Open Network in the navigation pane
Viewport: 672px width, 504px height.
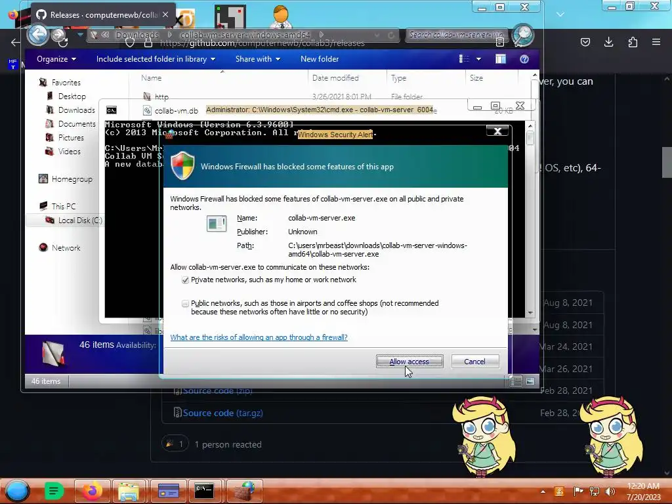66,247
